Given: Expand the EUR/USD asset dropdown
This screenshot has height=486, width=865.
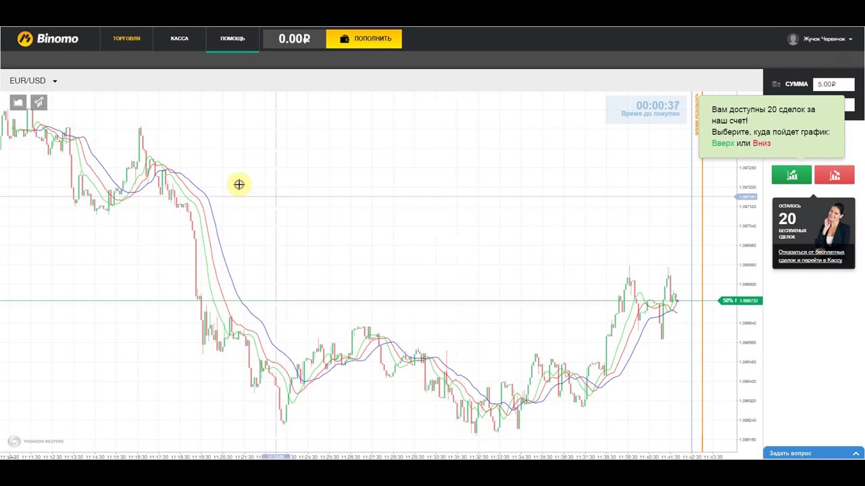Looking at the screenshot, I should (x=33, y=81).
